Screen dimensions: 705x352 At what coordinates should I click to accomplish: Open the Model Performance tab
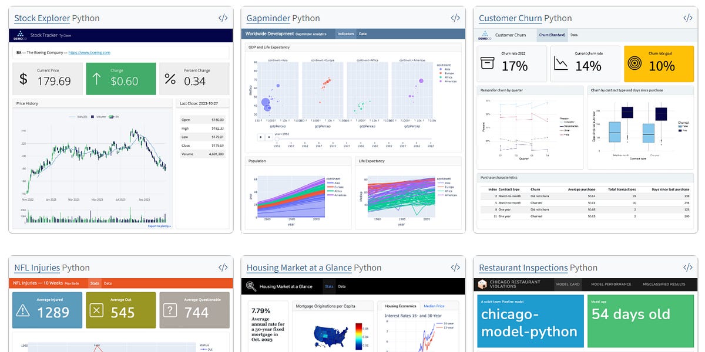pos(610,284)
